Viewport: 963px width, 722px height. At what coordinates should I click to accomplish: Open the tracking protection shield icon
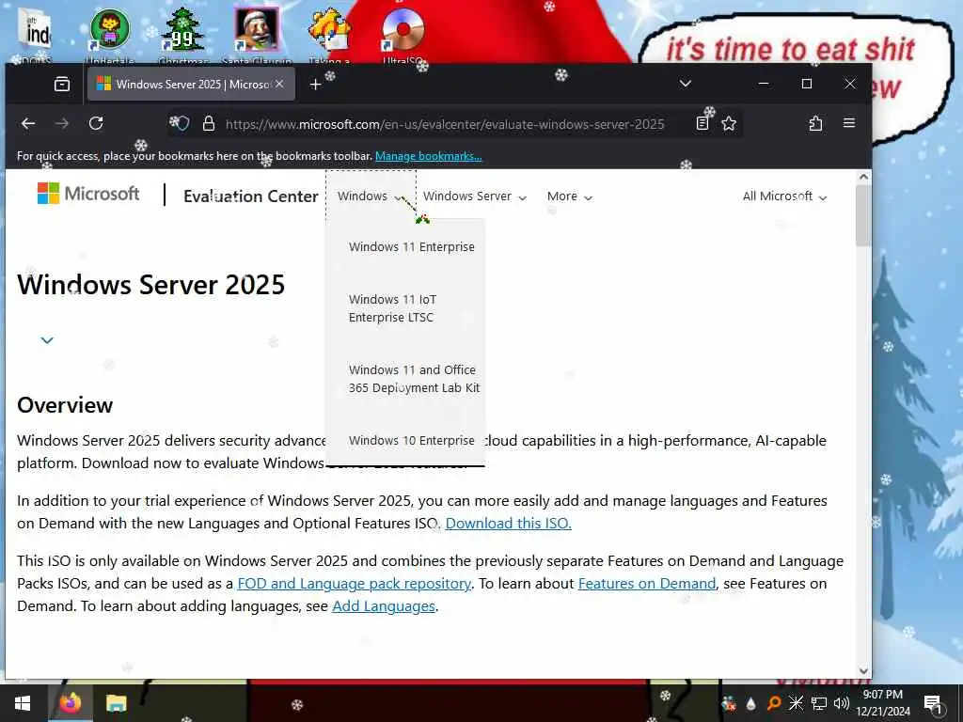182,123
